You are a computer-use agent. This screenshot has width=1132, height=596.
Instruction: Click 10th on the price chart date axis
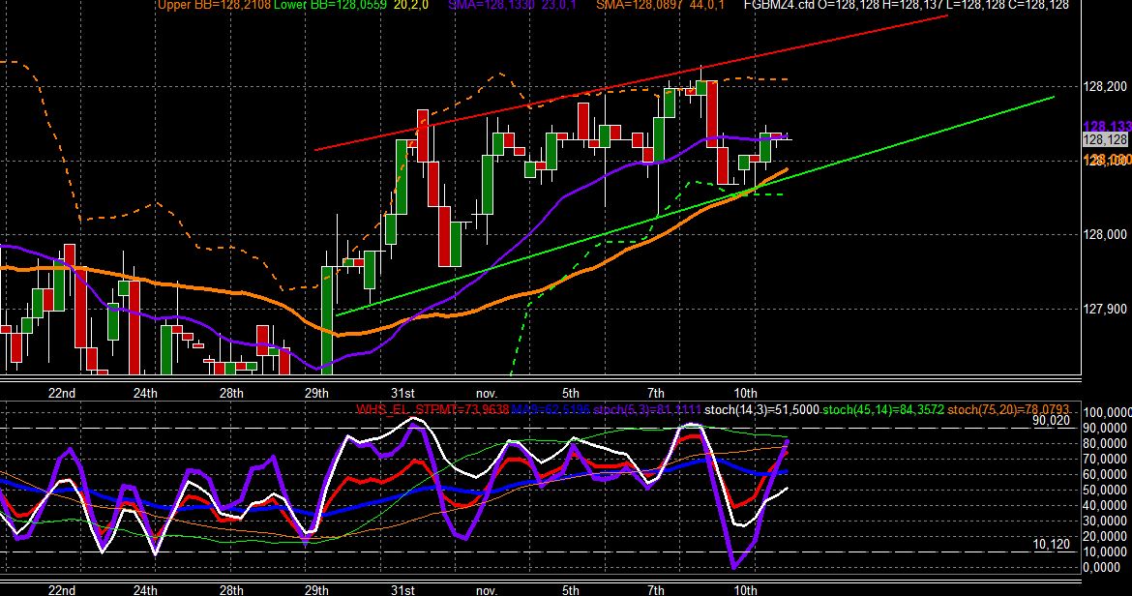click(x=745, y=393)
